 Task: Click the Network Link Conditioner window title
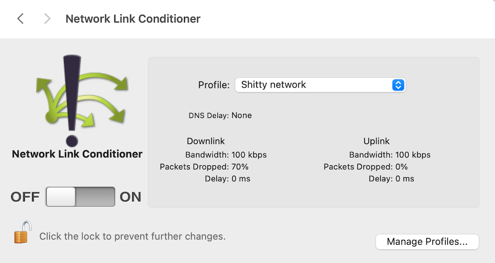[x=133, y=19]
